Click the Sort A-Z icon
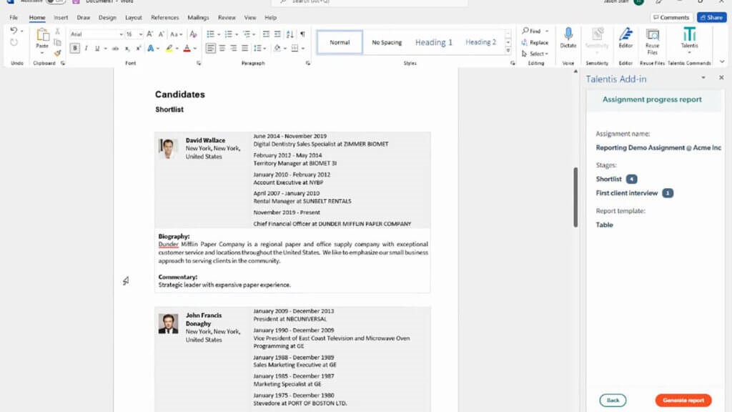 click(x=290, y=34)
